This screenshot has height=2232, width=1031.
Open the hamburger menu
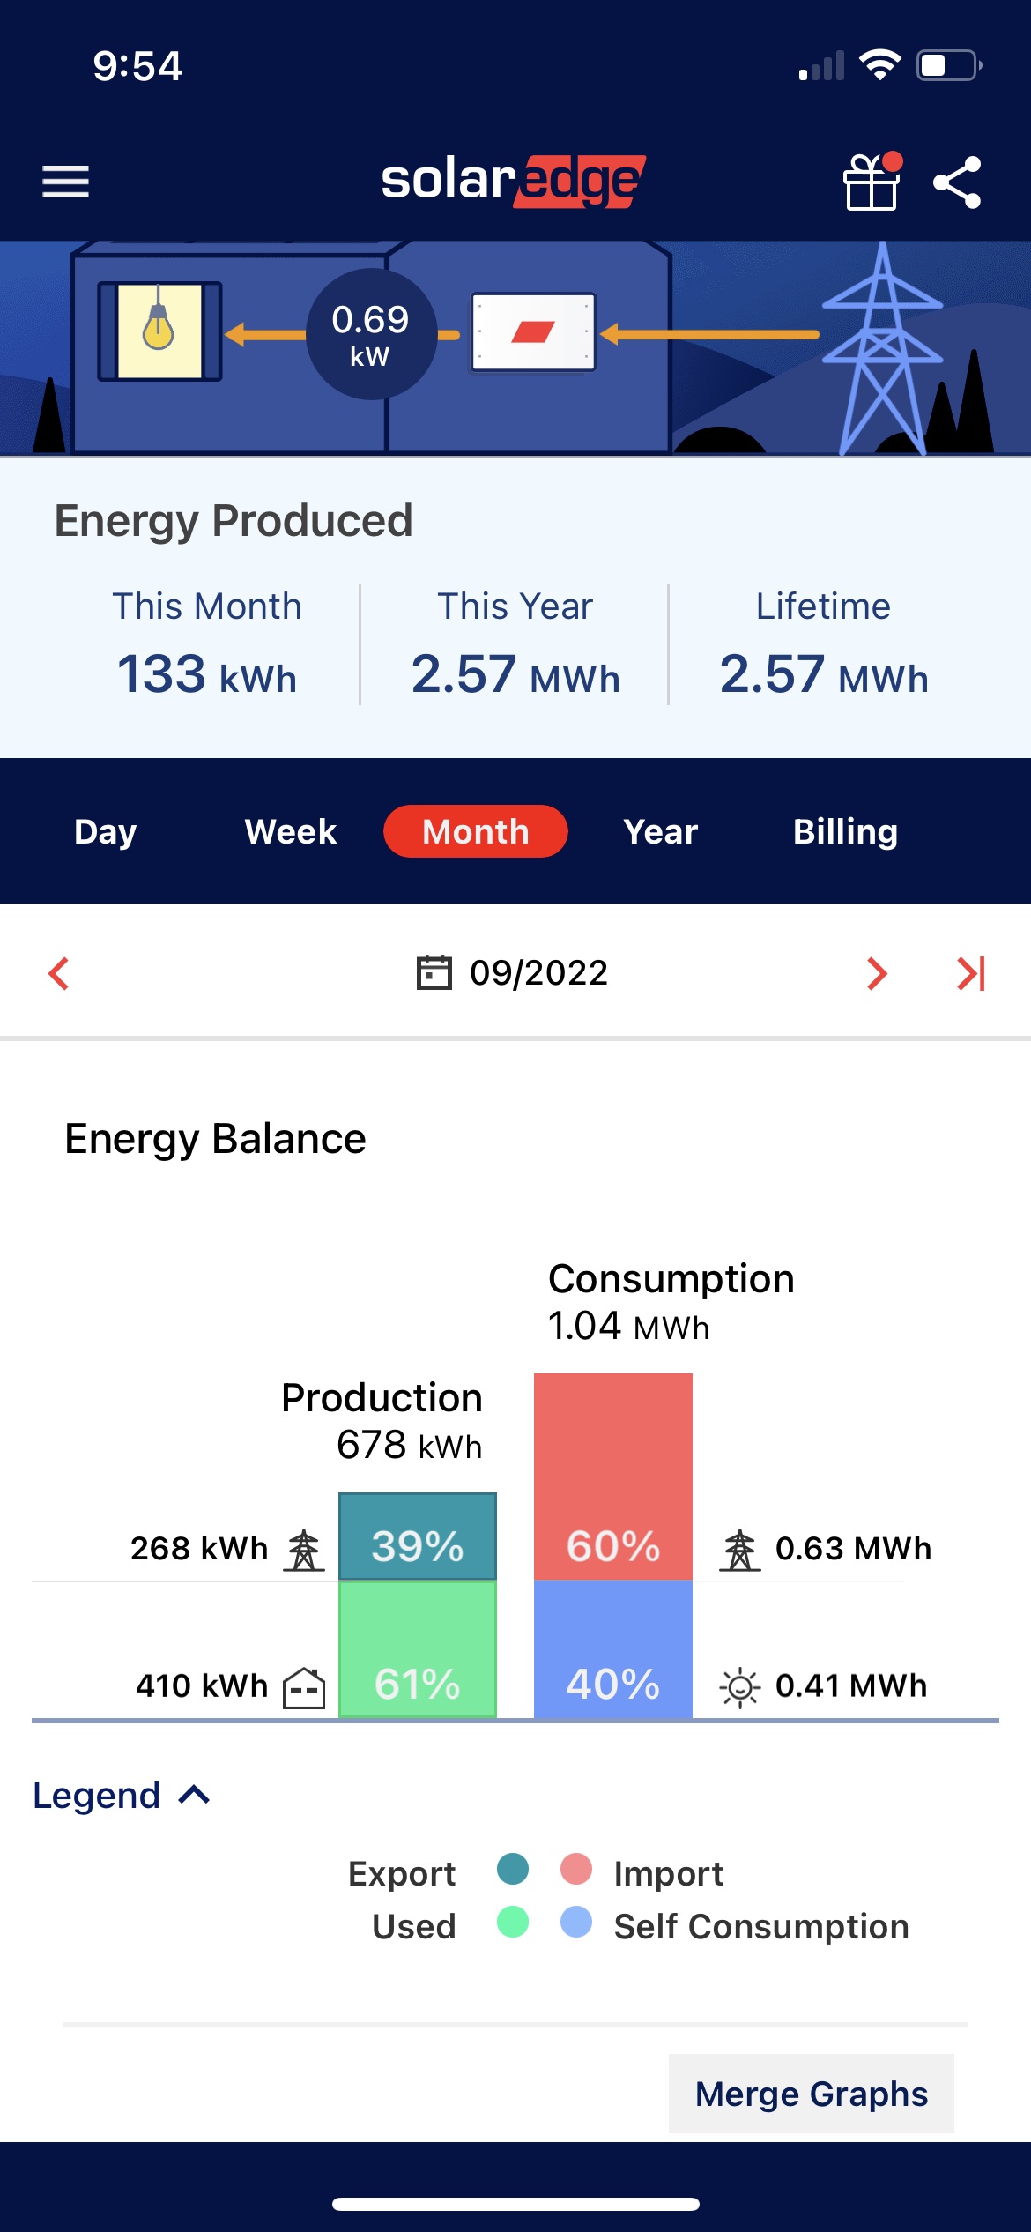66,182
